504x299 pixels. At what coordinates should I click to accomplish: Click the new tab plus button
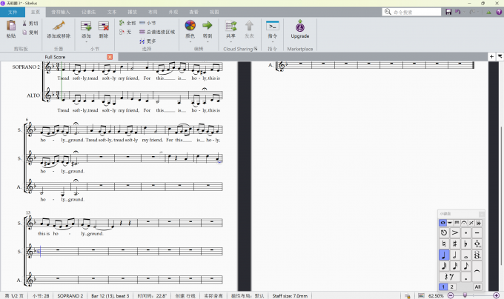(x=491, y=56)
